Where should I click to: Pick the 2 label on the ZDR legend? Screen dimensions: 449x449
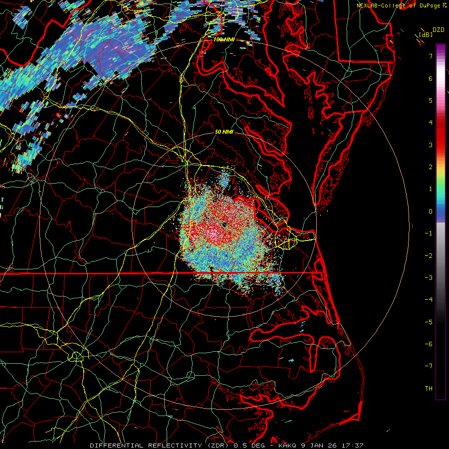tap(431, 167)
